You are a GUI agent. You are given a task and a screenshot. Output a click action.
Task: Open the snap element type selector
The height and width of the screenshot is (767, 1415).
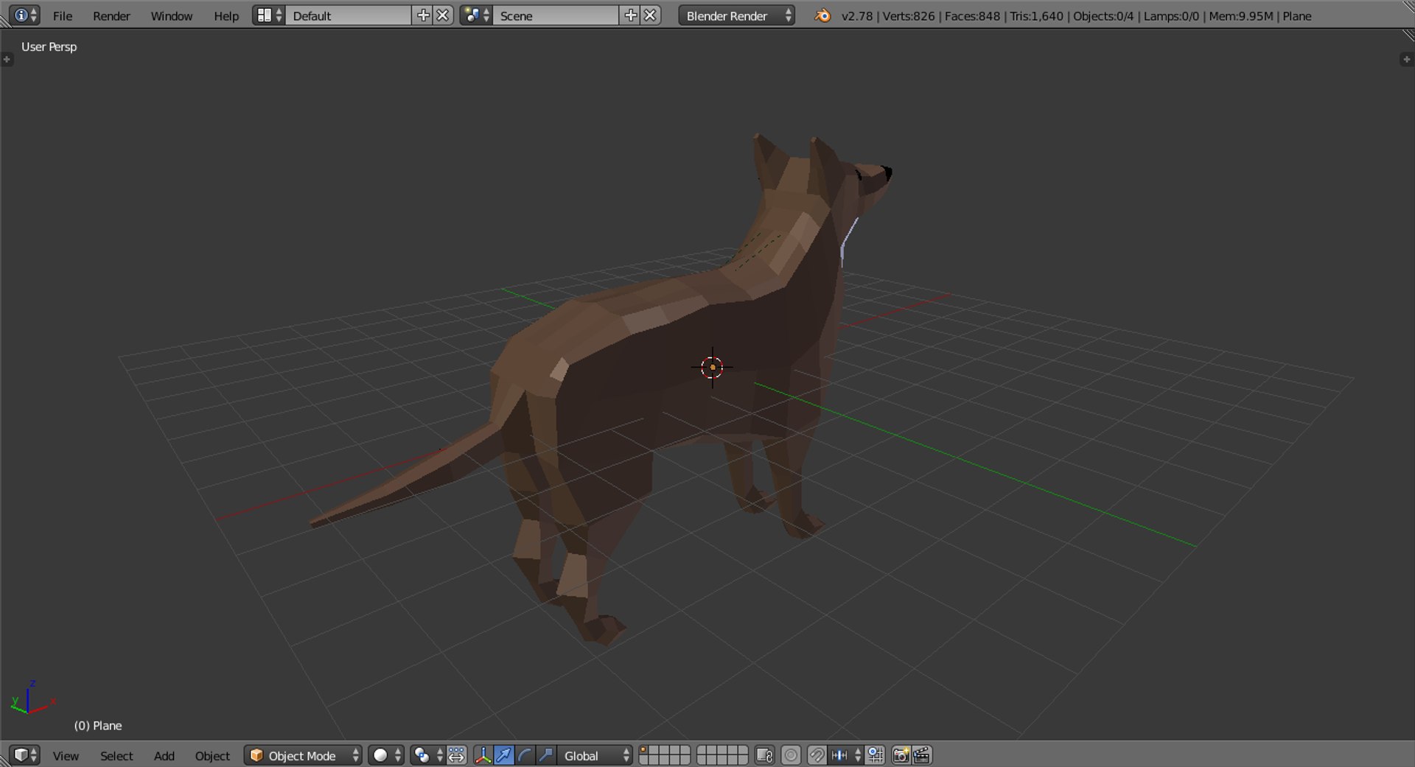[845, 755]
